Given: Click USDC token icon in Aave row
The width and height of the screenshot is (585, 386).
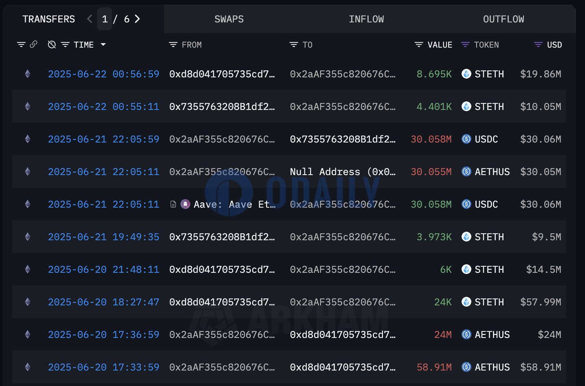Looking at the screenshot, I should [466, 204].
